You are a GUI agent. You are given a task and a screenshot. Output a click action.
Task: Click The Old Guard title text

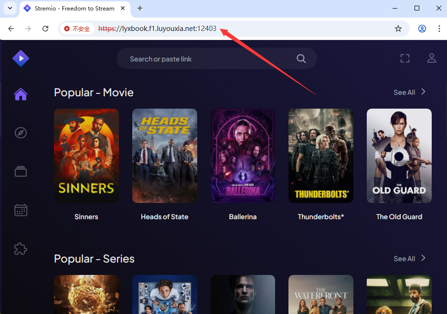tap(399, 217)
